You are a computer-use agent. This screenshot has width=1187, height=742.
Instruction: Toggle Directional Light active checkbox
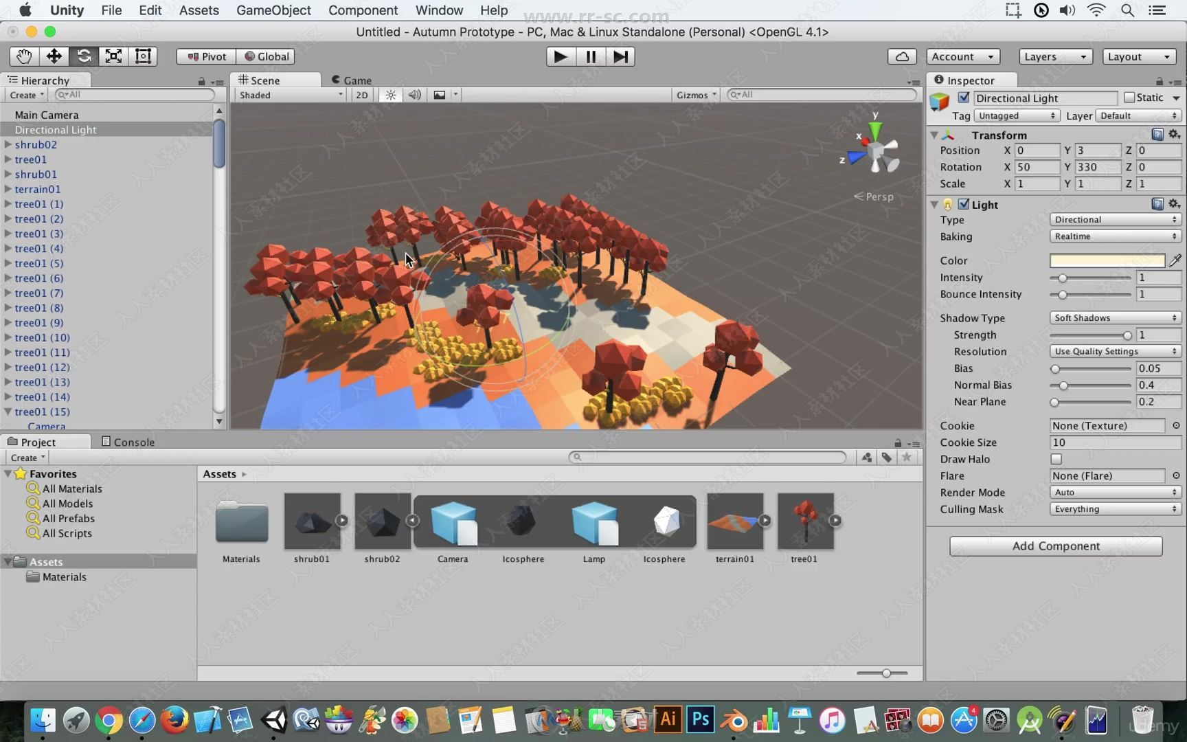[964, 98]
